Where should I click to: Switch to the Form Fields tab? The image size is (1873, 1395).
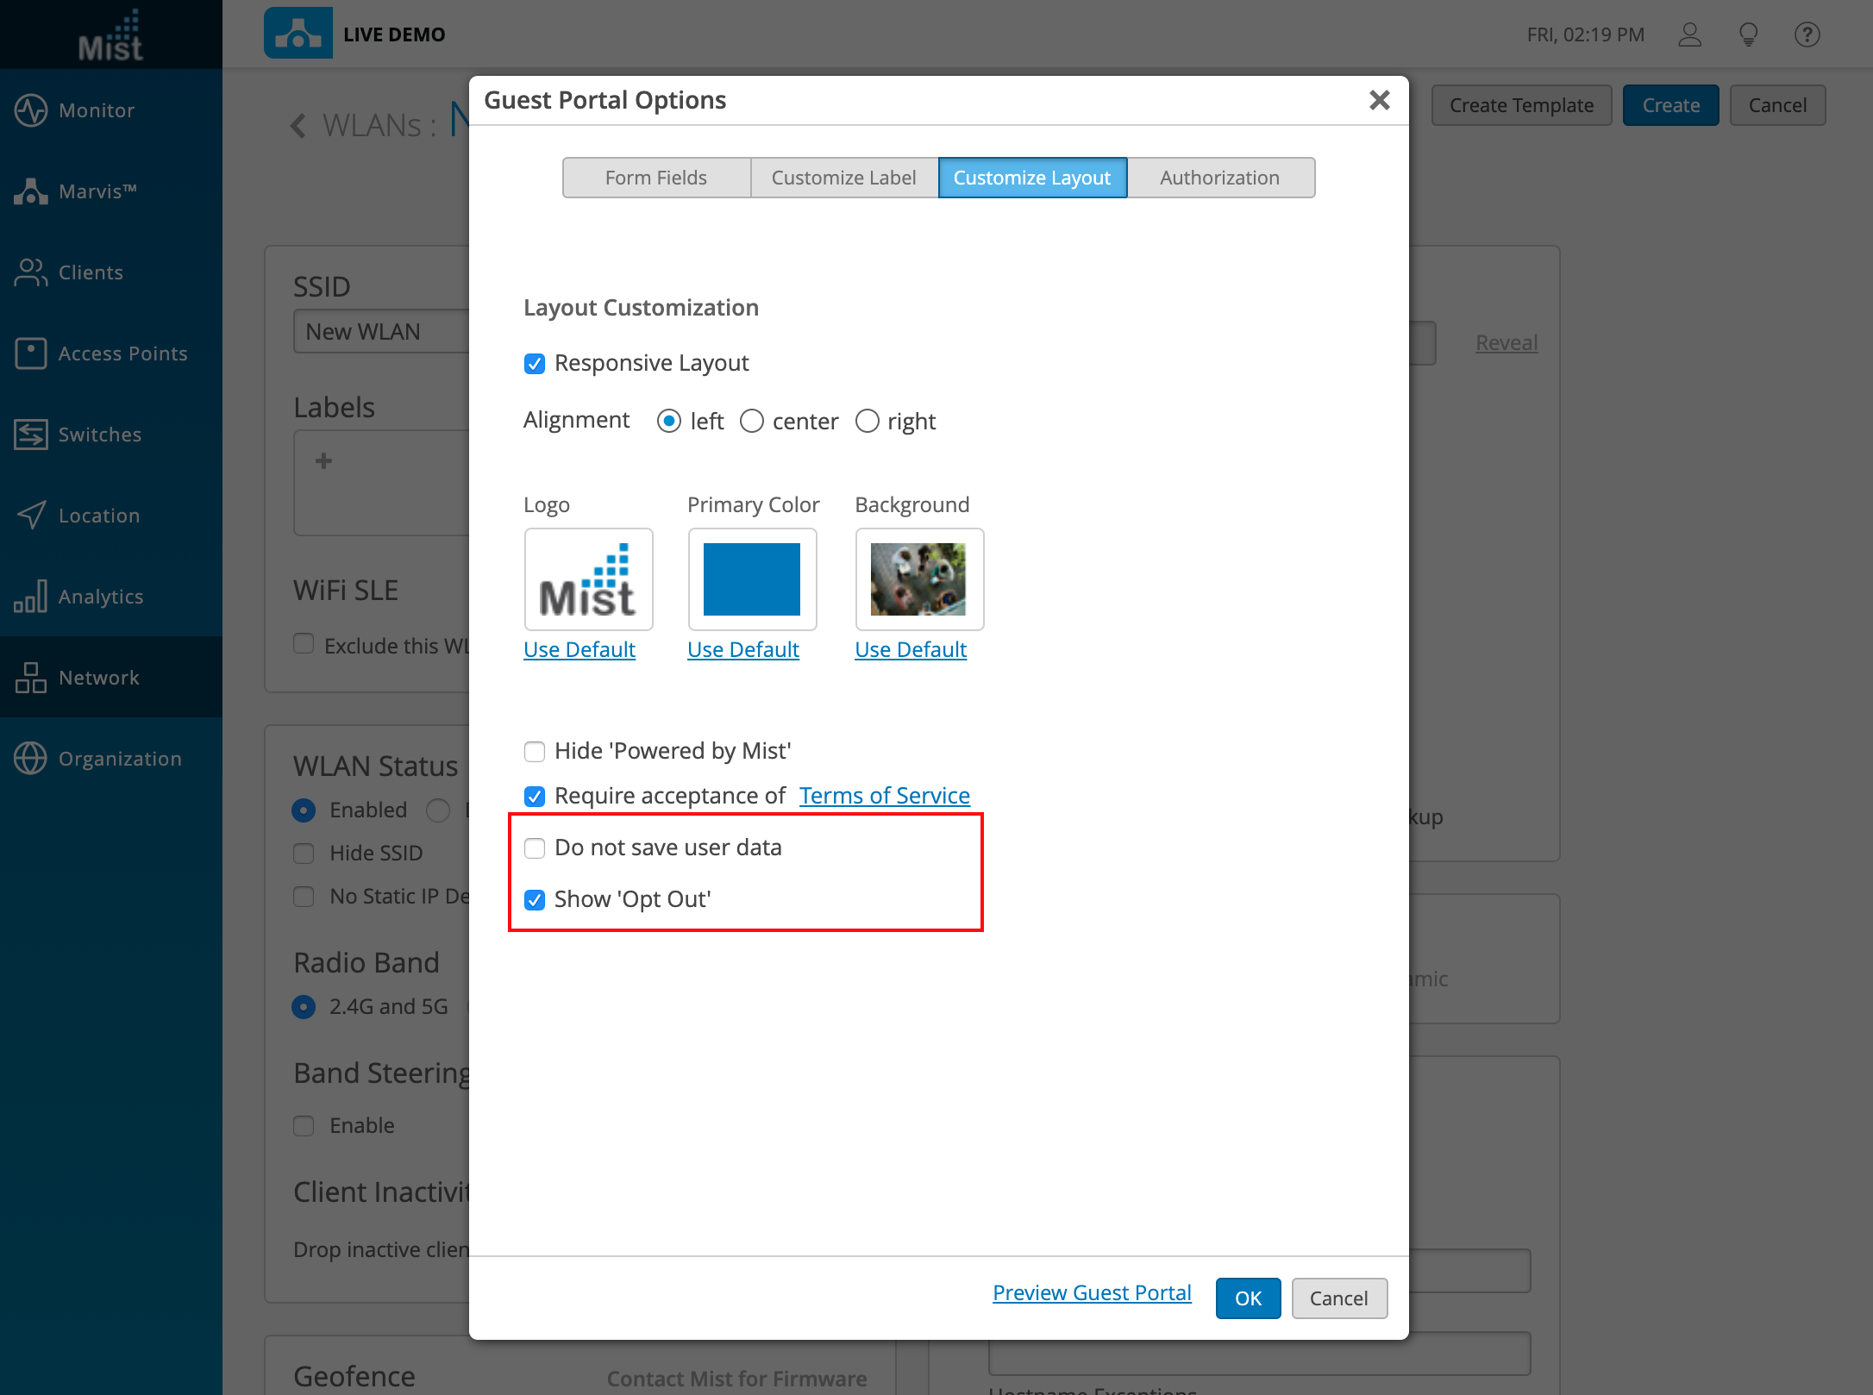[655, 178]
